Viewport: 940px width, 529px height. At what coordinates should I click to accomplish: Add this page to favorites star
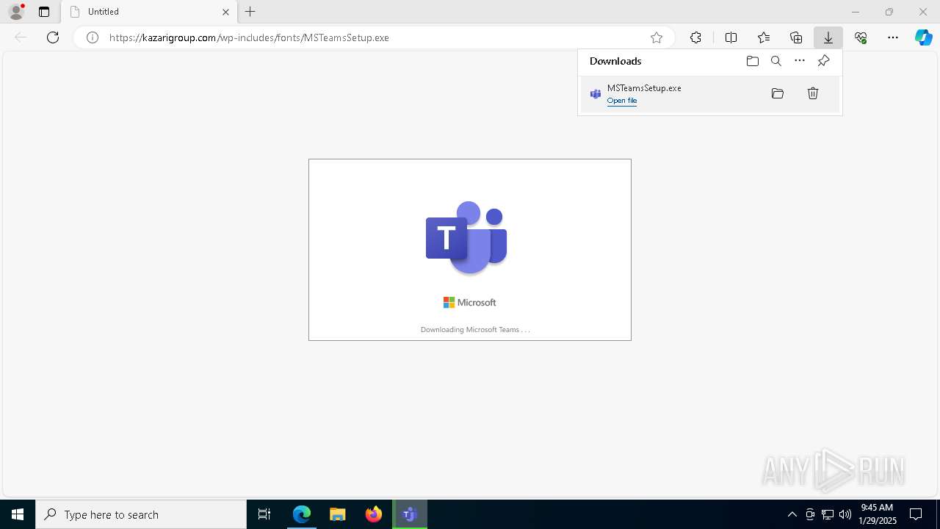click(657, 37)
